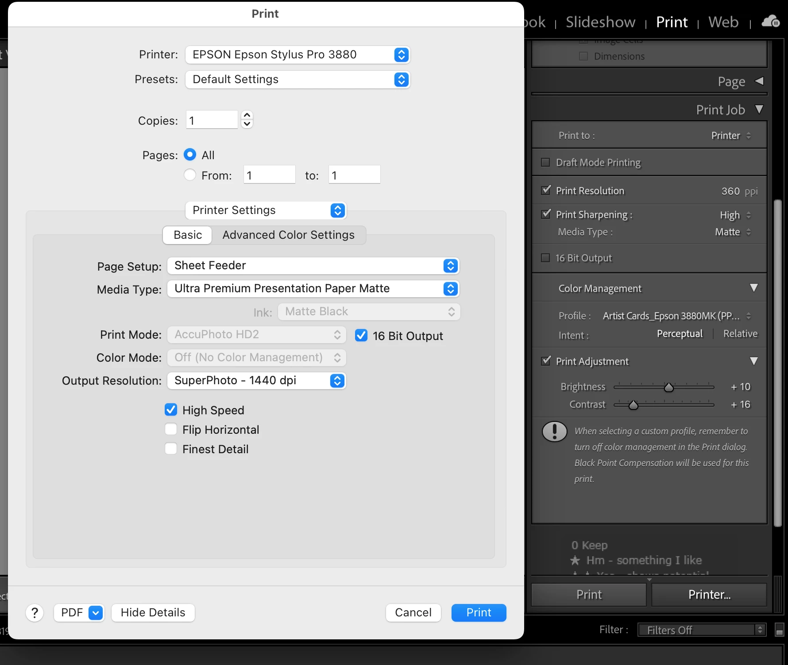Open the Printer selection dropdown
This screenshot has height=665, width=788.
click(x=297, y=55)
